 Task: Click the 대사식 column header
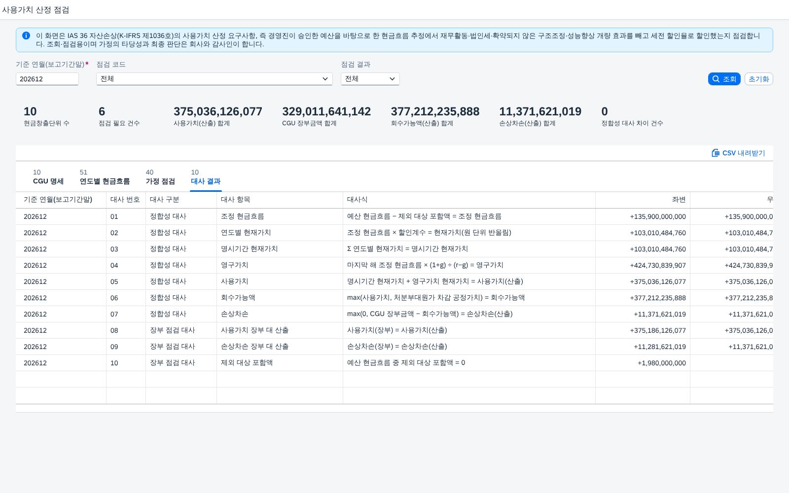469,200
